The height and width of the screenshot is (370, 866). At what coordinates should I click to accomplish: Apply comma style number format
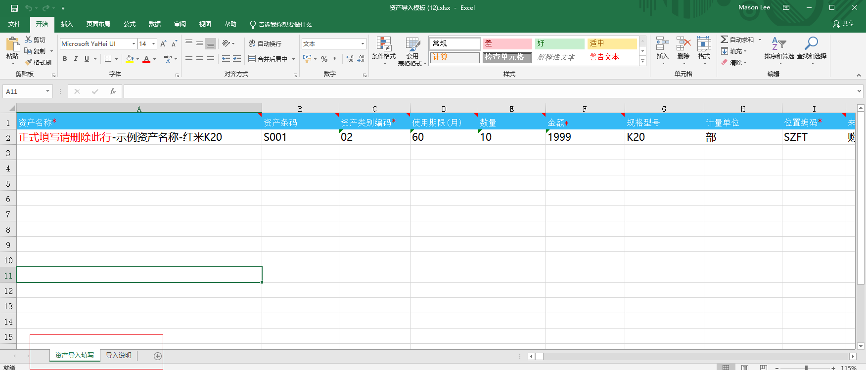point(335,59)
